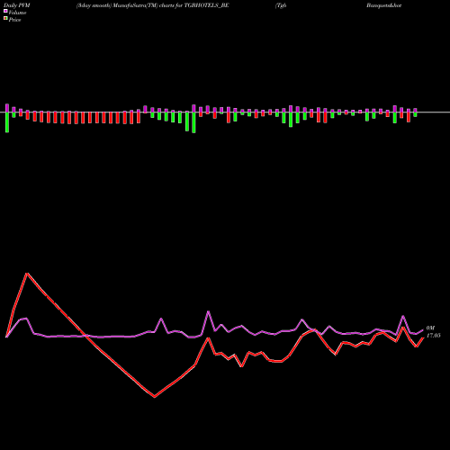This screenshot has width=450, height=450.
Task: Click the Price legend color swatch
Action: pos(5,18)
